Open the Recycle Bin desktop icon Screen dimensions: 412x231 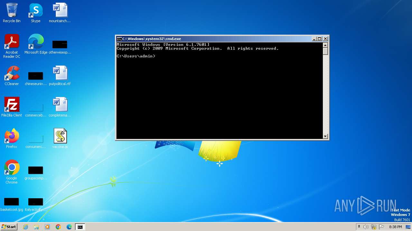pyautogui.click(x=12, y=13)
